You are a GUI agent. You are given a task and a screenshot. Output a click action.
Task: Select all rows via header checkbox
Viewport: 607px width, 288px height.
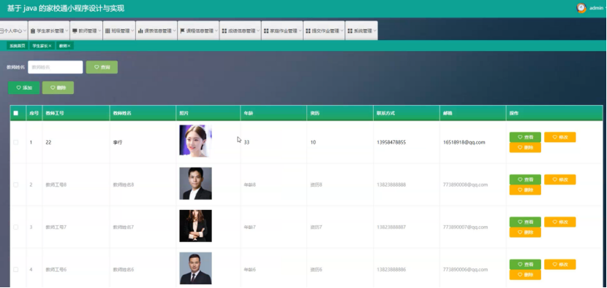pyautogui.click(x=16, y=113)
